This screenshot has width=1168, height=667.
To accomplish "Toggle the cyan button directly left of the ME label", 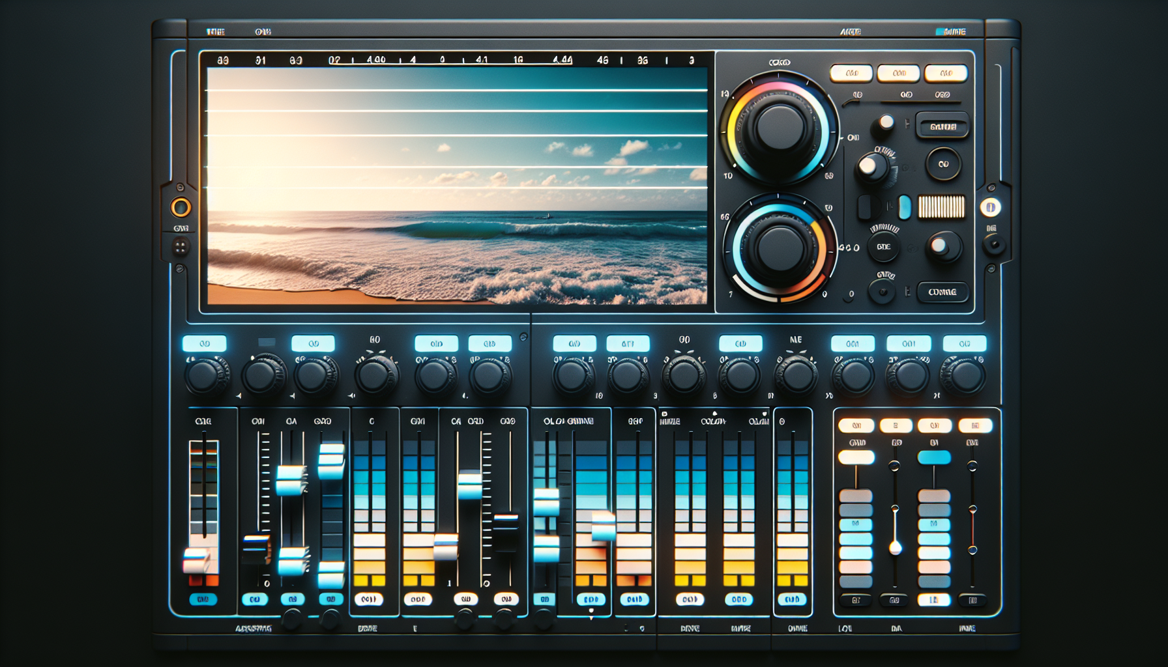I will (740, 343).
